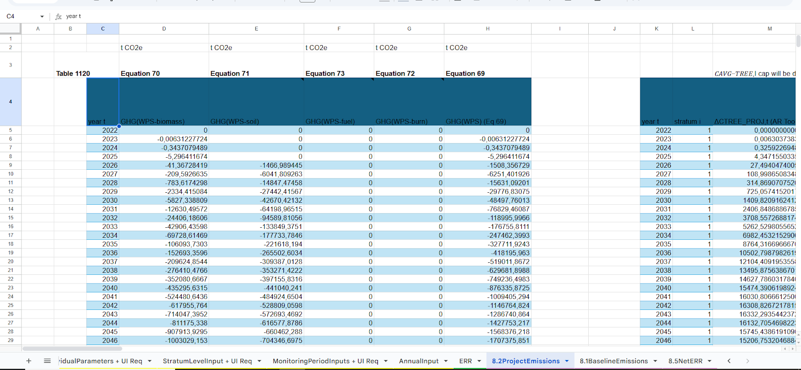The width and height of the screenshot is (801, 370).
Task: Add a new sheet with plus icon
Action: click(29, 361)
